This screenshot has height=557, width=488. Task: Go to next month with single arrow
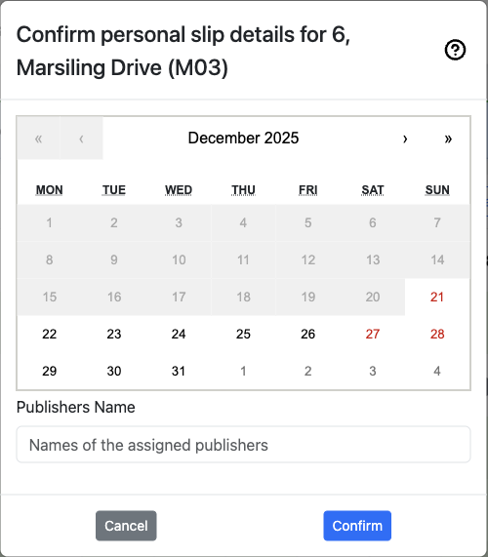pyautogui.click(x=405, y=138)
